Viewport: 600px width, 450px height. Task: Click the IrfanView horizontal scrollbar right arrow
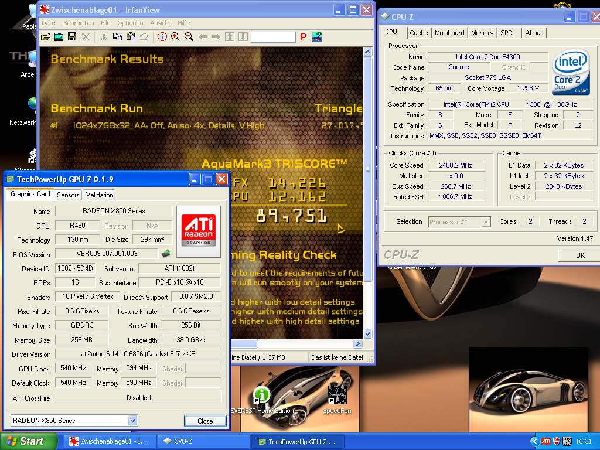tap(358, 343)
